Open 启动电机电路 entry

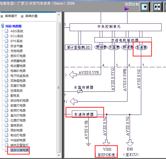click(20, 101)
